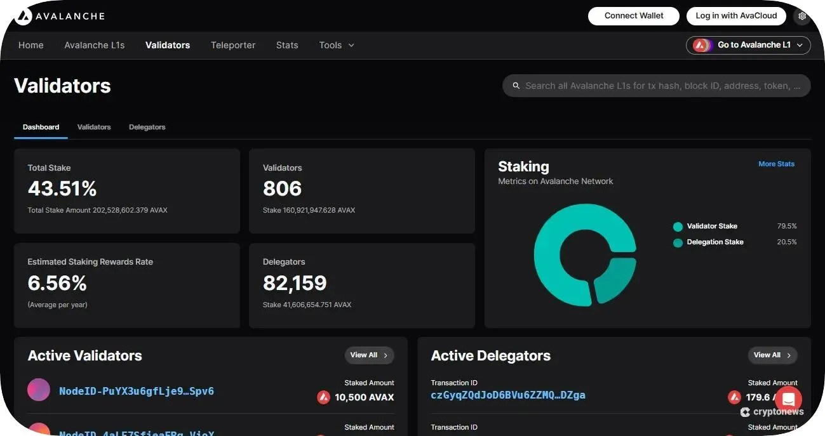Click the Connect Wallet button
This screenshot has width=825, height=436.
[634, 16]
